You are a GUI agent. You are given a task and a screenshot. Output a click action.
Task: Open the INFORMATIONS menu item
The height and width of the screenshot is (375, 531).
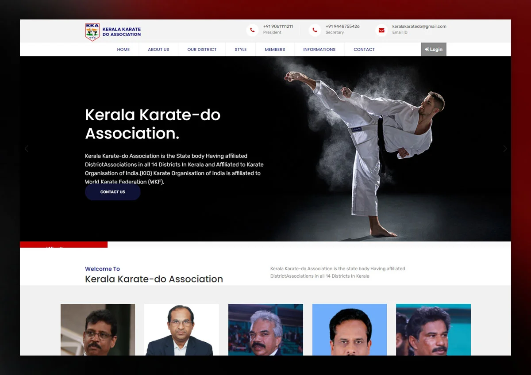pyautogui.click(x=319, y=50)
